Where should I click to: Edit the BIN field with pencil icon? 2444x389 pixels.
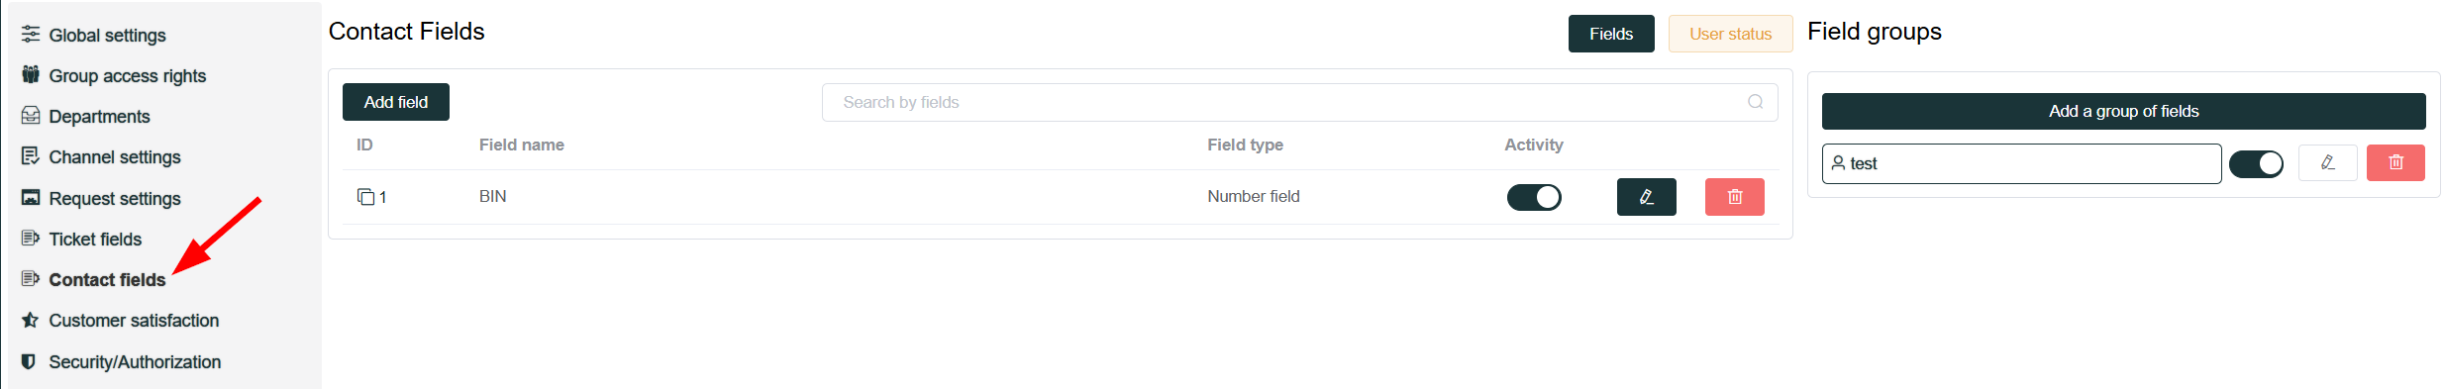[1646, 197]
